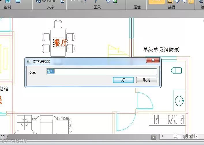204x145 pixels.
Task: Click the 好 (OK) button
Action: pyautogui.click(x=123, y=80)
